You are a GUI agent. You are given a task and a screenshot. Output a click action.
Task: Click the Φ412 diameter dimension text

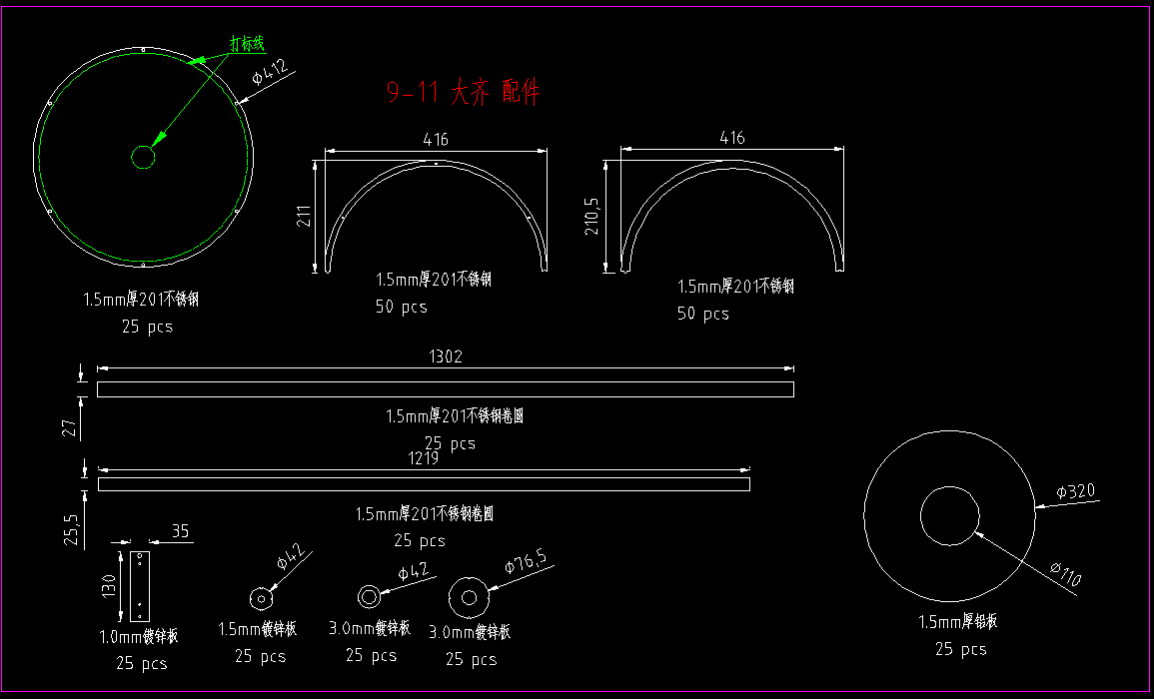(x=270, y=72)
